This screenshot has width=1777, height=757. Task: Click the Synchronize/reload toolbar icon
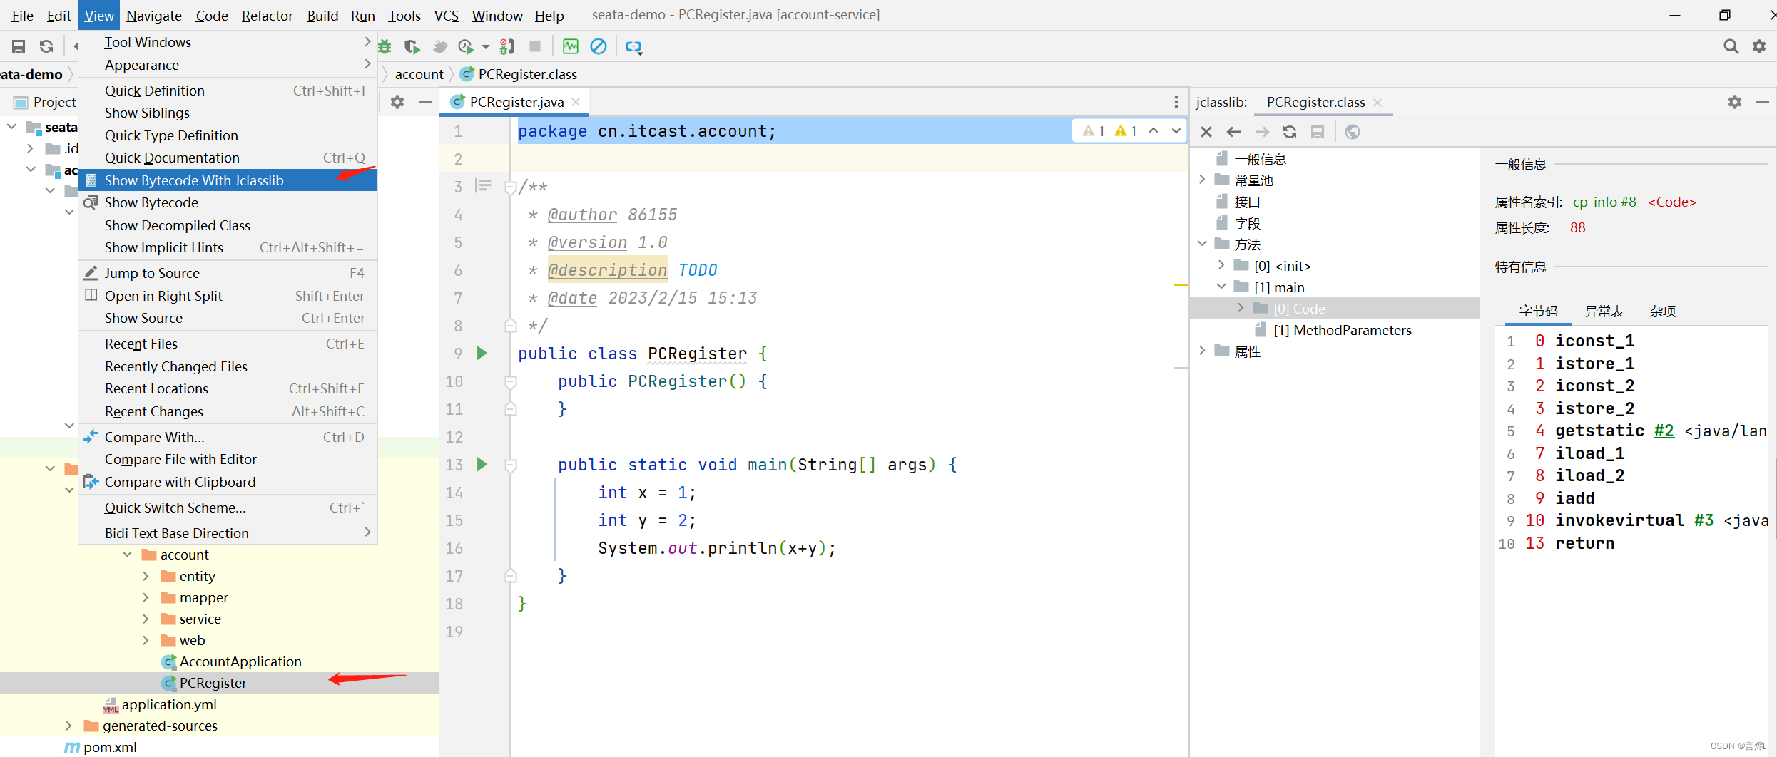[x=46, y=46]
